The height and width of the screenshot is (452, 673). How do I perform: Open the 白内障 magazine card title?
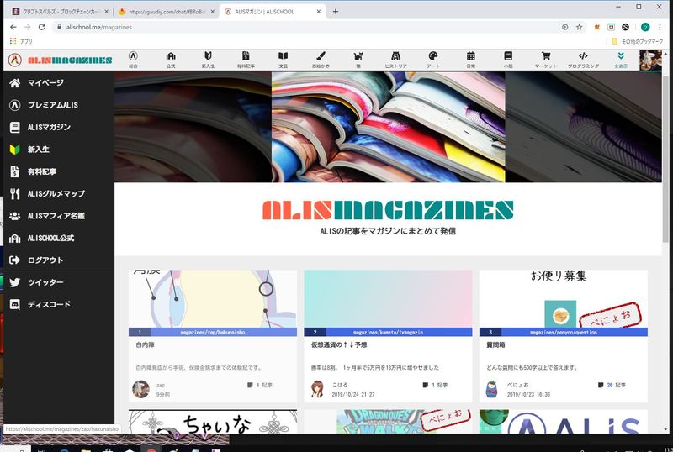point(144,344)
